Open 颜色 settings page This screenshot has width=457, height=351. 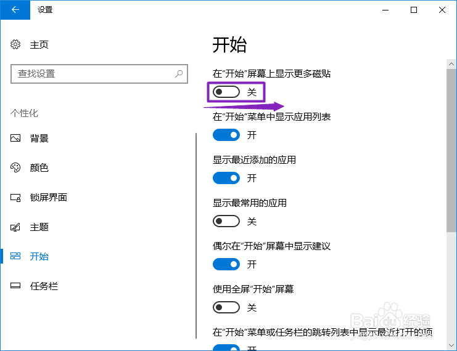(x=39, y=168)
